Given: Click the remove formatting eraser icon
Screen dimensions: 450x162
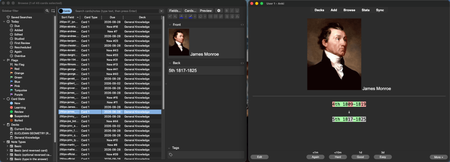Looking at the screenshot, I should (x=200, y=16).
